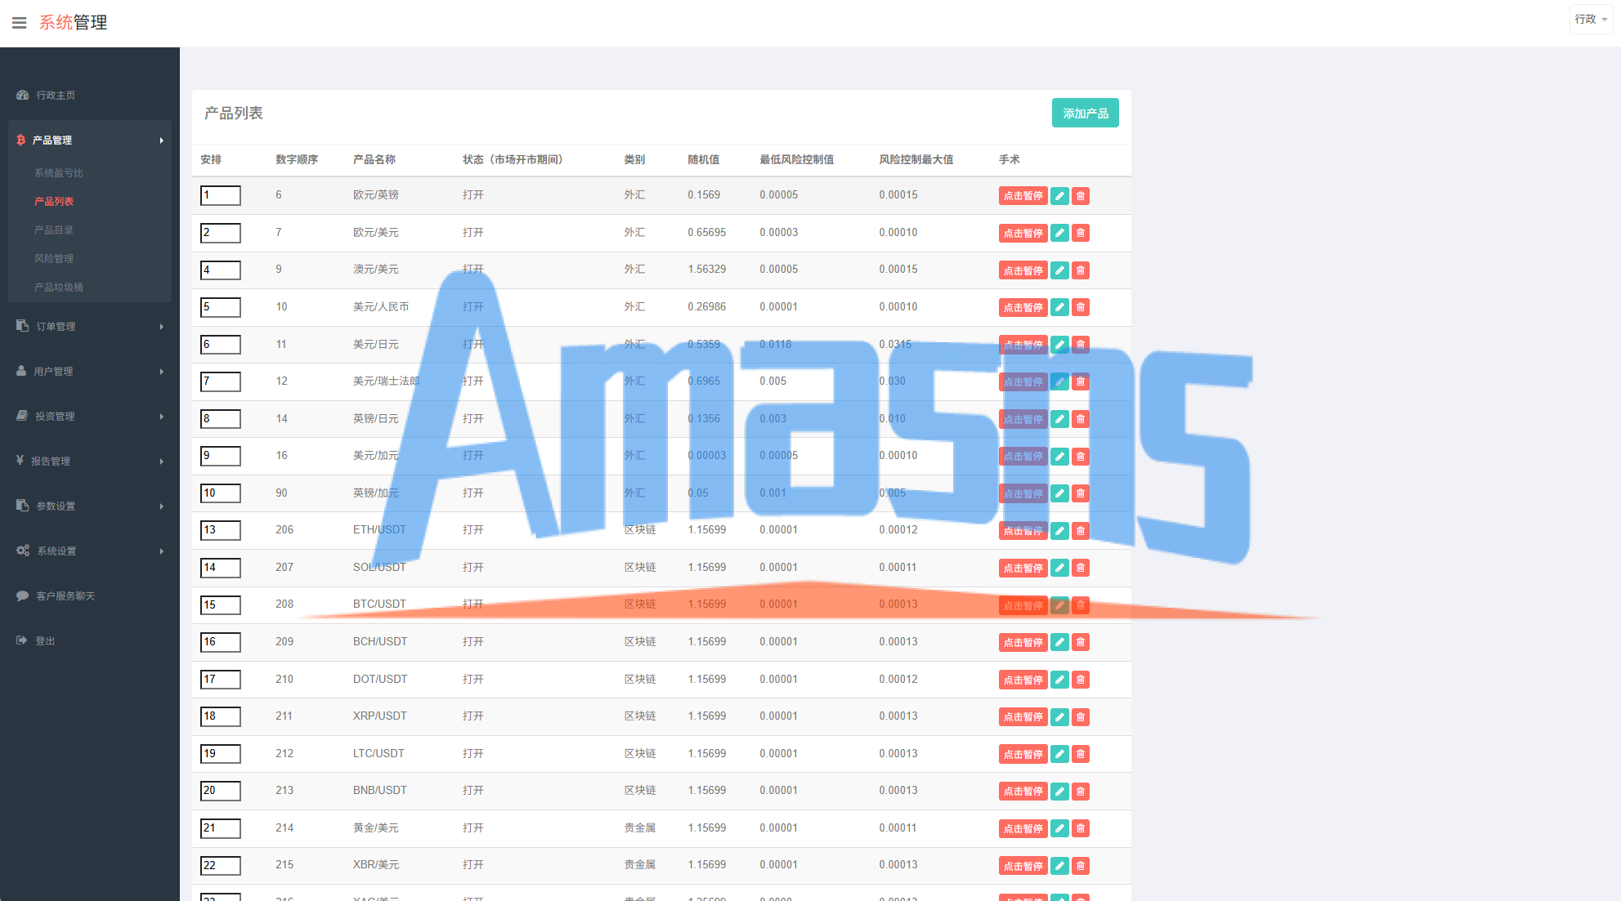Toggle 点击暂停 for LTC/USDT row
1621x901 pixels.
click(x=1023, y=754)
